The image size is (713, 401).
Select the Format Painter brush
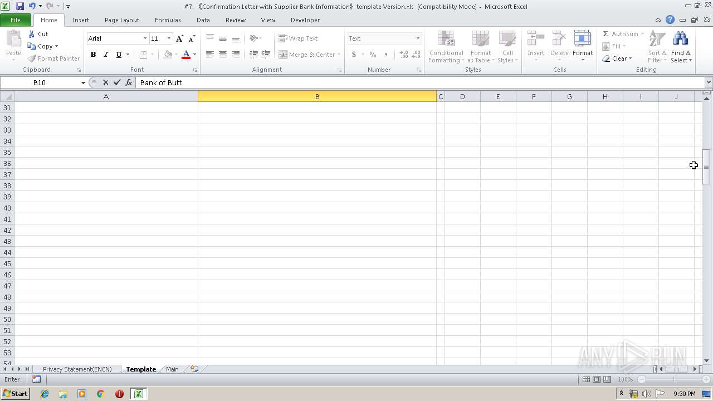tap(32, 58)
